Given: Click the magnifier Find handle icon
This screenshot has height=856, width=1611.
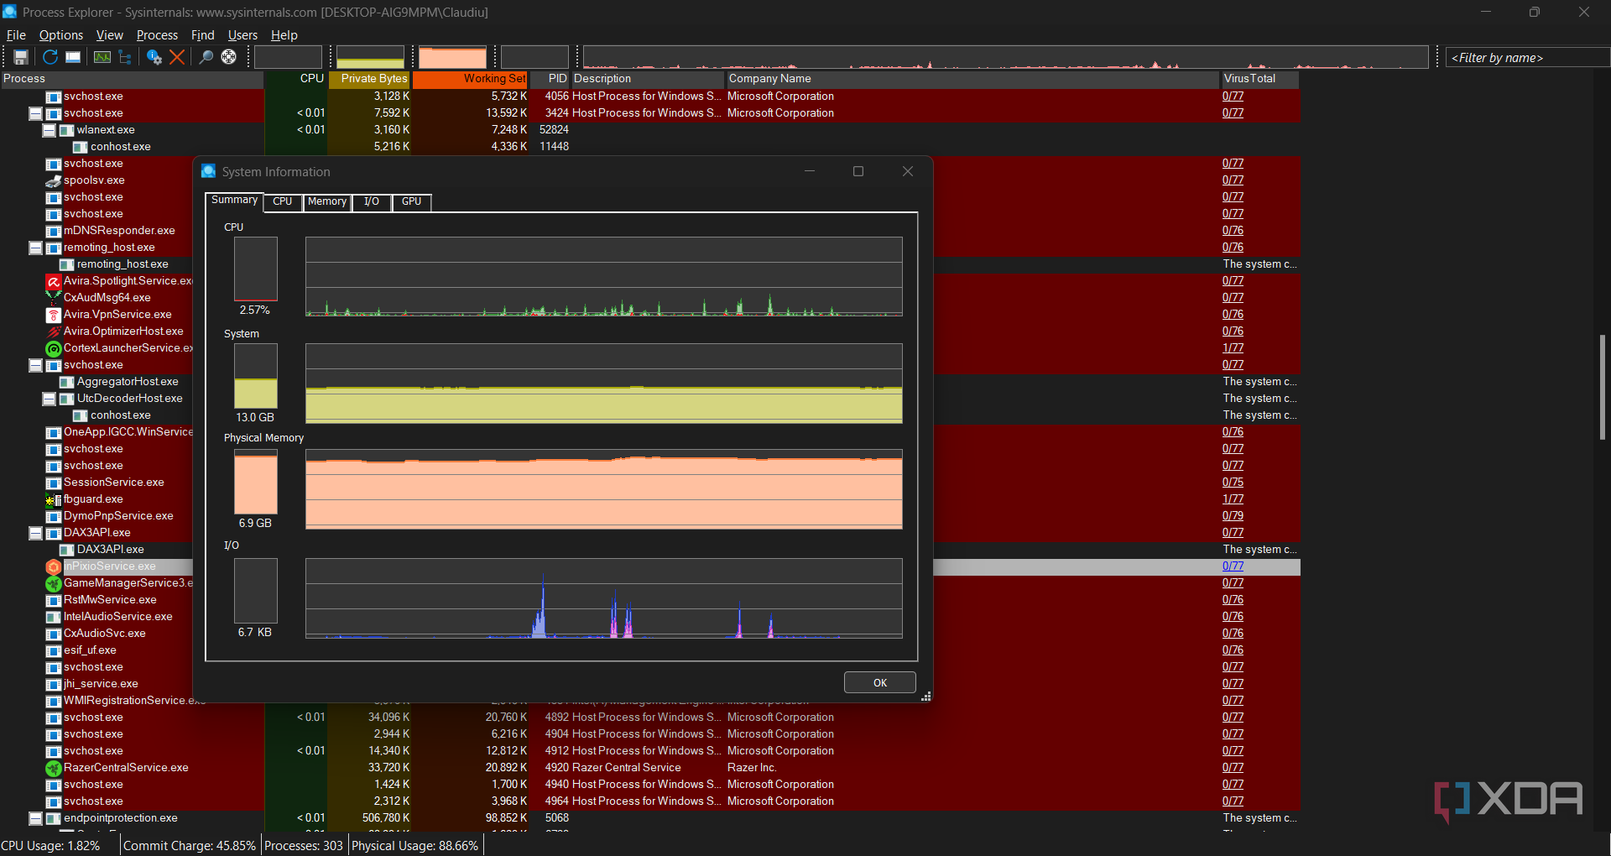Looking at the screenshot, I should point(206,57).
